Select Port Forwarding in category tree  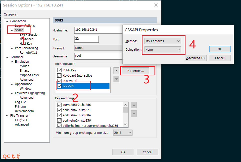tap(26, 48)
